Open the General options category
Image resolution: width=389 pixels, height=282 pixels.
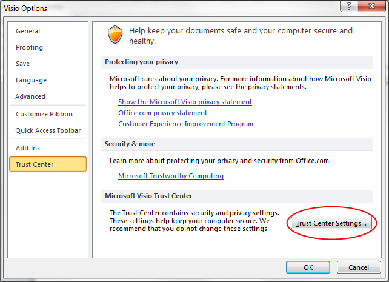click(x=28, y=31)
